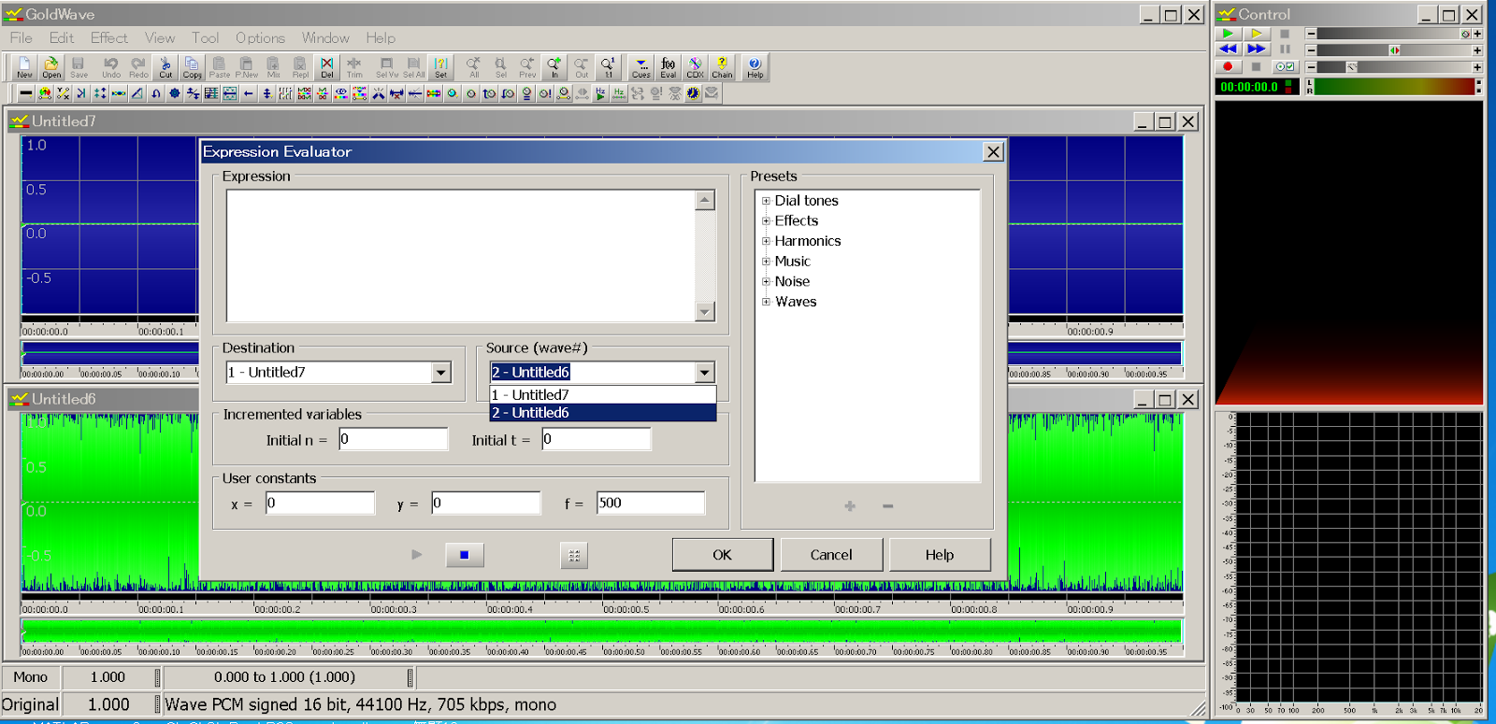Click the zoom All icon
Viewport: 1496px width, 724px height.
coord(473,67)
